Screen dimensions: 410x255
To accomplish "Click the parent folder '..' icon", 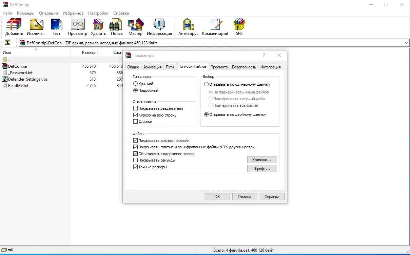I will pyautogui.click(x=5, y=60).
